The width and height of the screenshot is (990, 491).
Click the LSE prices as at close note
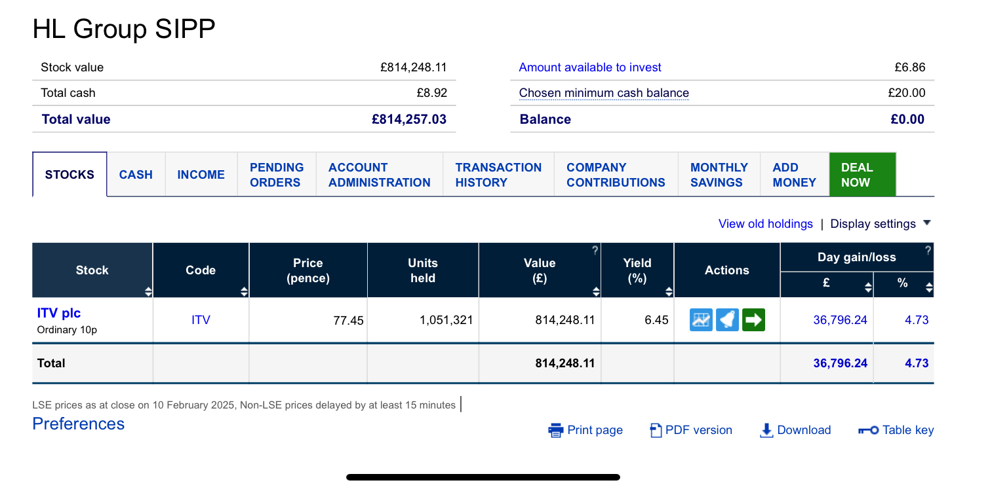click(244, 405)
